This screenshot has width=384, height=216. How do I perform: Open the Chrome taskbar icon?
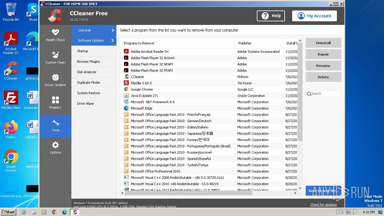click(54, 212)
